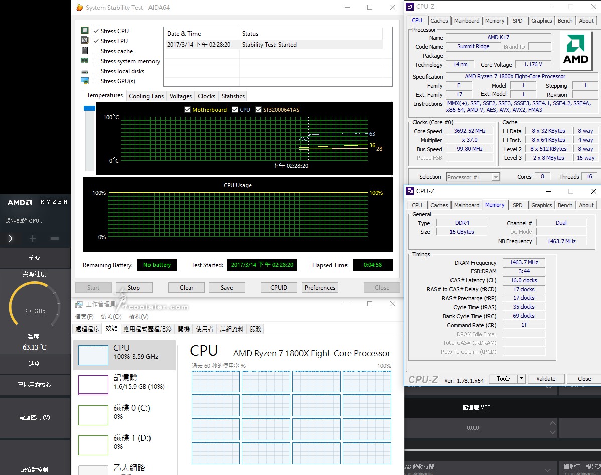This screenshot has height=475, width=601.
Task: Click the top CPU-Z window title icon
Action: 410,7
